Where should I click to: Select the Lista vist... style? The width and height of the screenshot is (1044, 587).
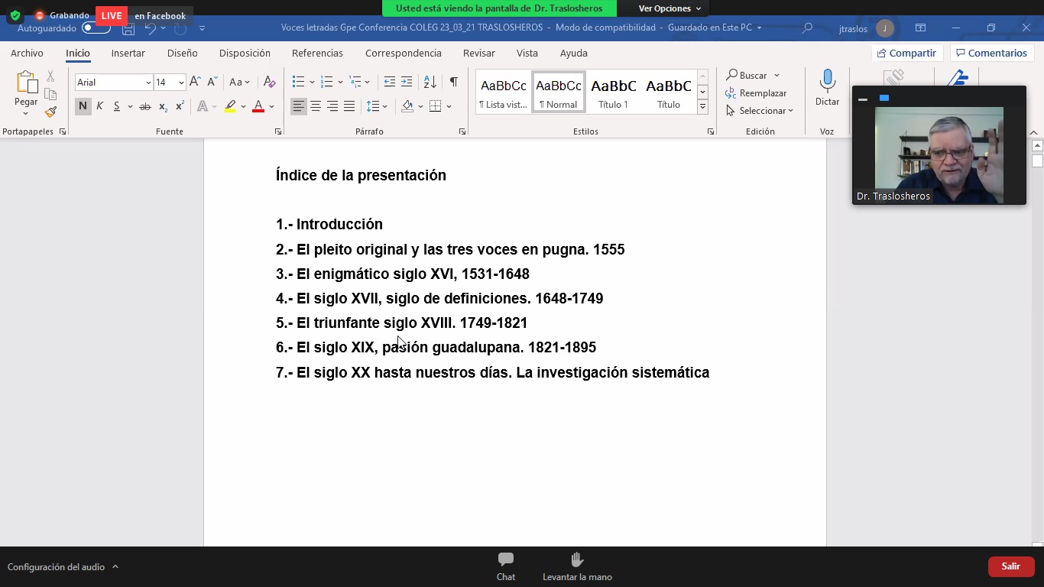pos(503,92)
